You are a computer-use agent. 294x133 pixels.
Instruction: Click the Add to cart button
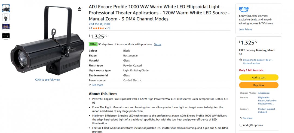coord(259,77)
